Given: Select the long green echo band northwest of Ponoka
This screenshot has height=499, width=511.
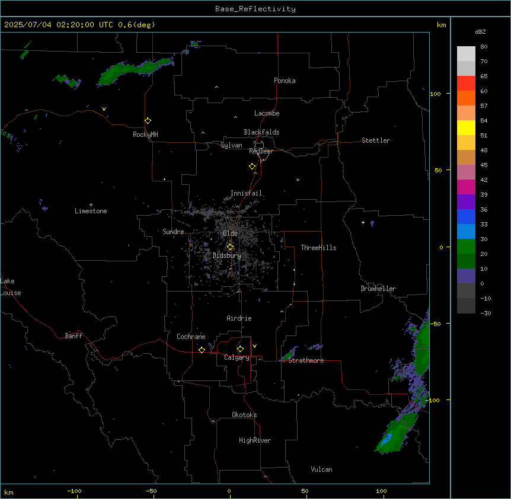Looking at the screenshot, I should pos(135,71).
